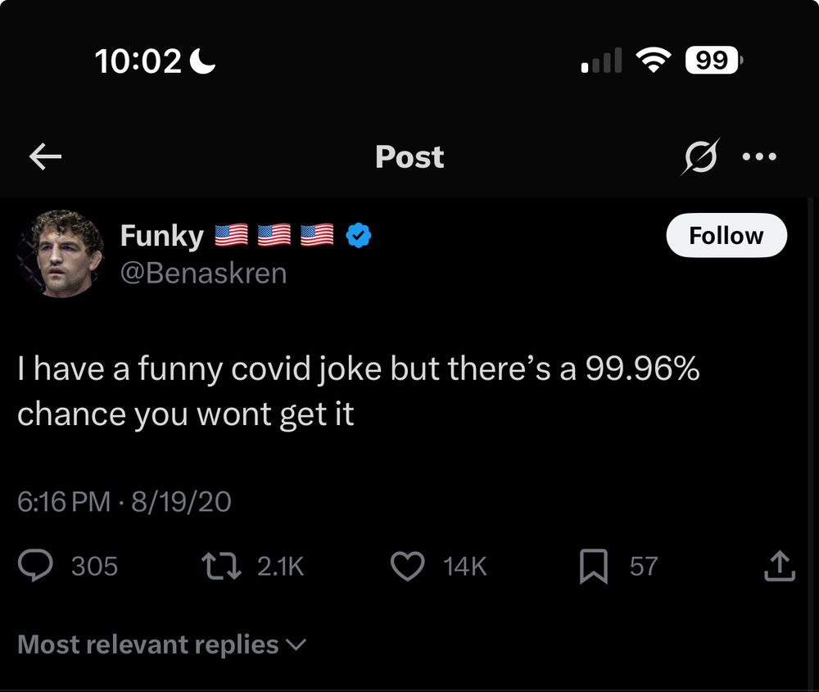Bookmark this post
This screenshot has height=692, width=819.
click(593, 567)
